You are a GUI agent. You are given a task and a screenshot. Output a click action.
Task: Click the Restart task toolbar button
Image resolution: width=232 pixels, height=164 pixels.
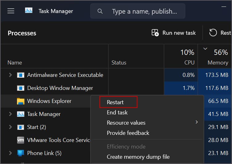[x=220, y=33]
